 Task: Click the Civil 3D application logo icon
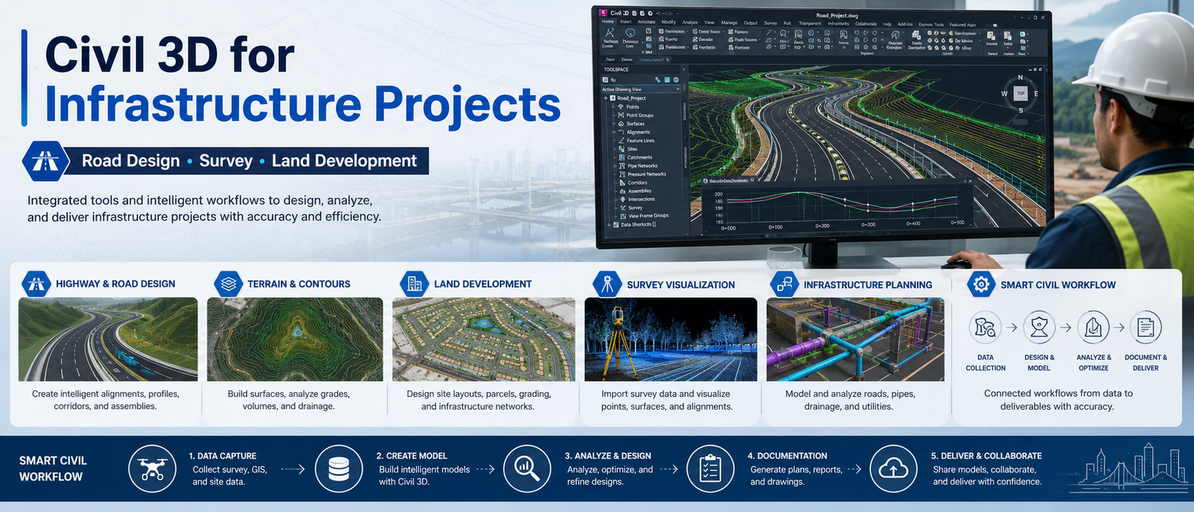[603, 13]
